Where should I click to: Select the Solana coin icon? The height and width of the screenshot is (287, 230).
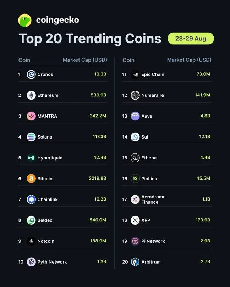coord(31,137)
